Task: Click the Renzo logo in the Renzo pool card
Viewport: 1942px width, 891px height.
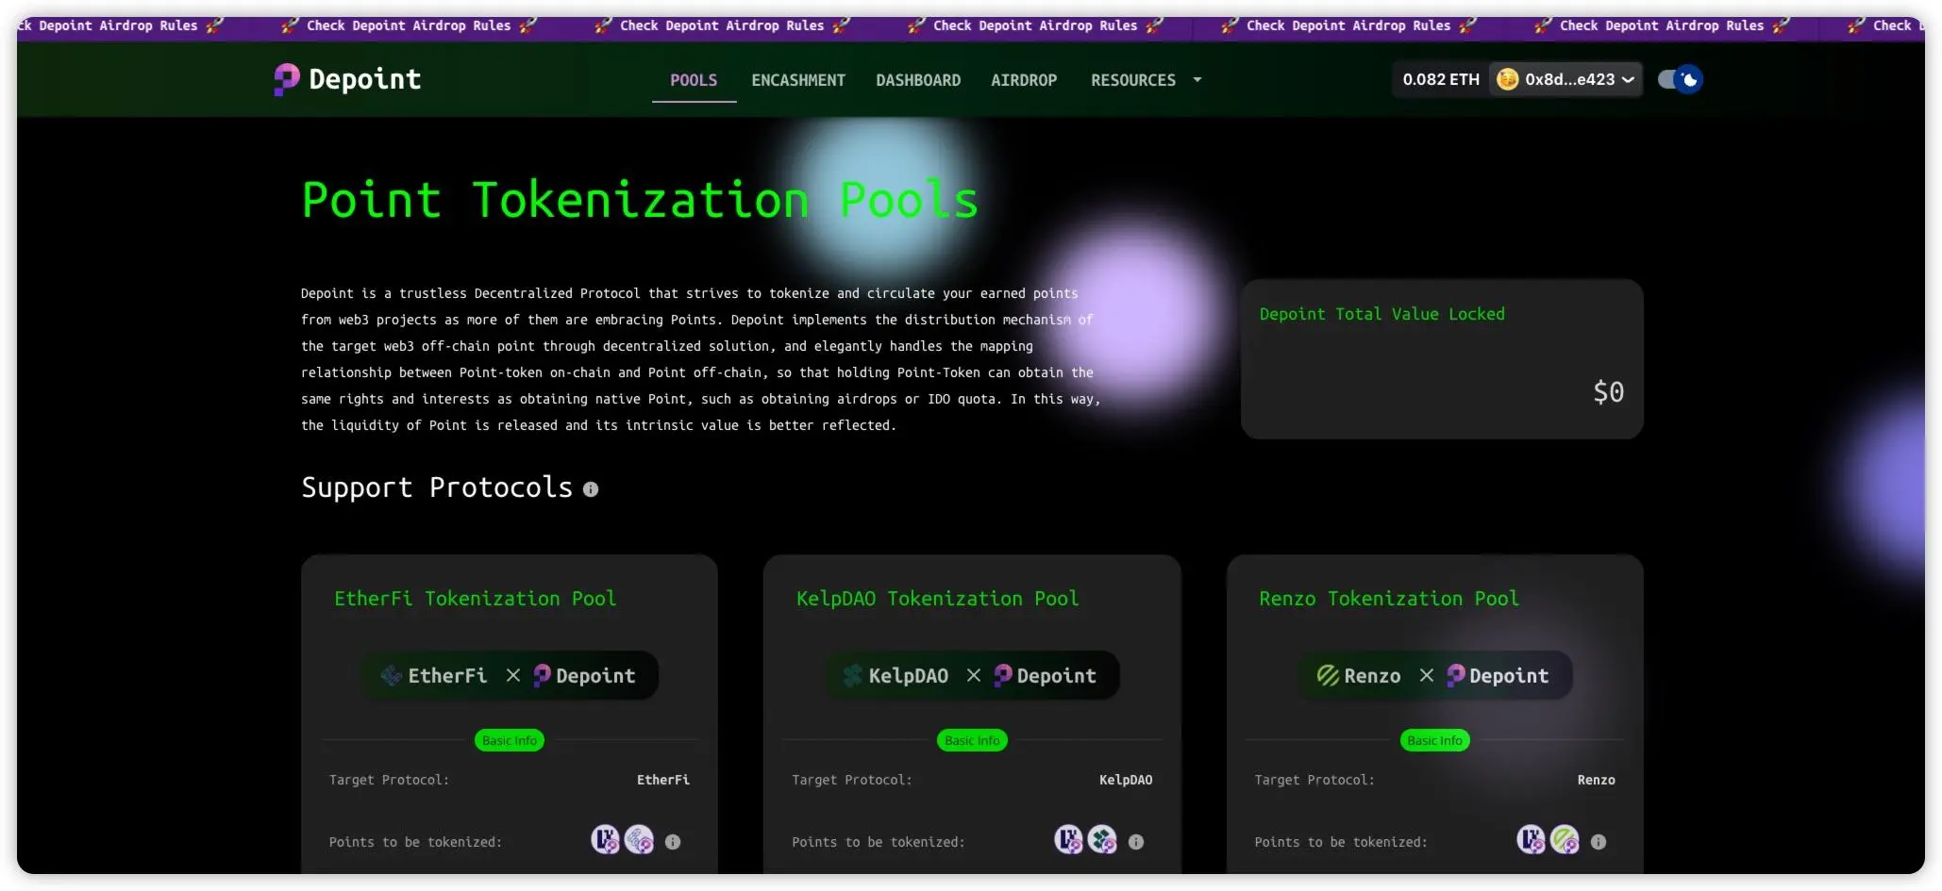Action: 1328,675
